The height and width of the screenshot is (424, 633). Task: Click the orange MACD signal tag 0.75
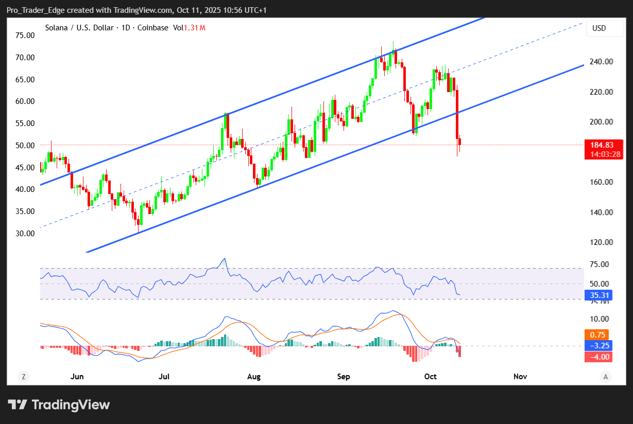click(x=597, y=334)
